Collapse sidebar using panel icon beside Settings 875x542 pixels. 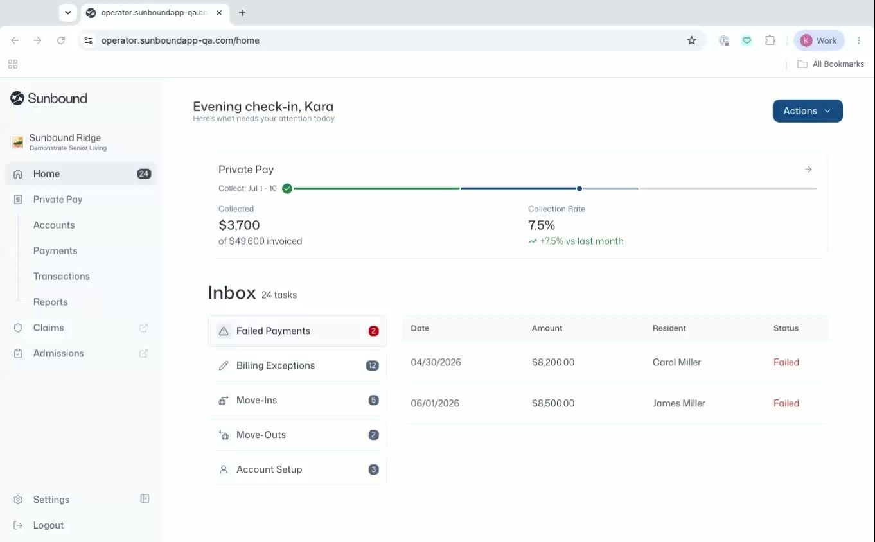[x=145, y=498]
